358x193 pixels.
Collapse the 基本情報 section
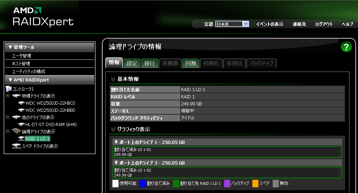113,79
